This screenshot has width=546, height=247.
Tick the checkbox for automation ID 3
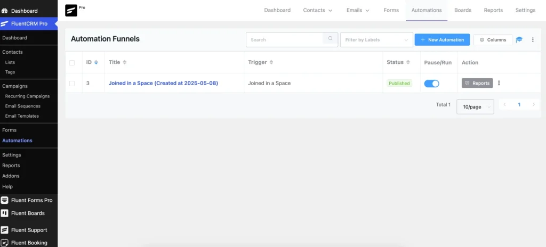pyautogui.click(x=72, y=84)
